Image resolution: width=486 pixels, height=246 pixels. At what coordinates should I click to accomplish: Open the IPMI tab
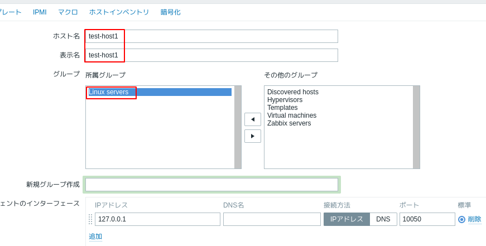(40, 12)
